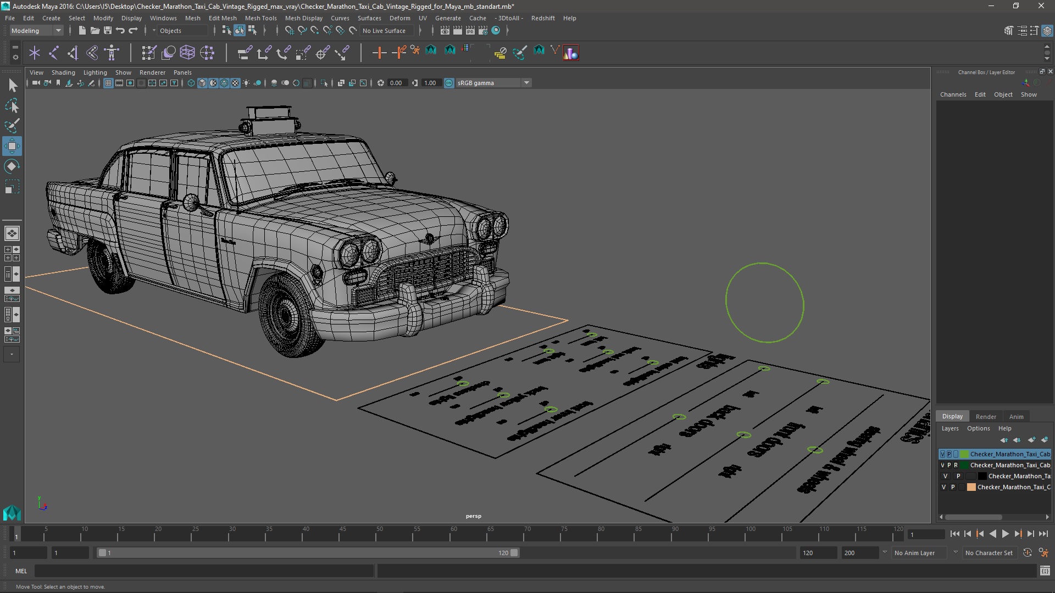Click the MEL command input field
The width and height of the screenshot is (1055, 593).
coord(204,571)
